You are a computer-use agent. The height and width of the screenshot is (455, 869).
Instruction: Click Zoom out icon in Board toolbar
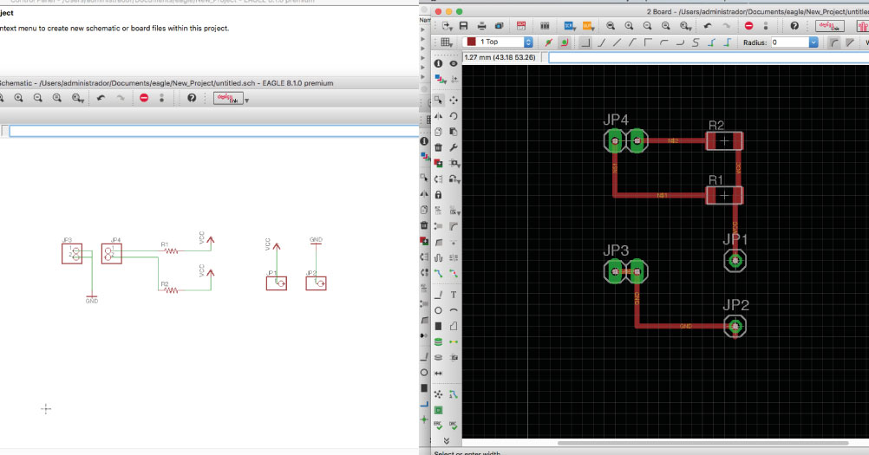647,26
